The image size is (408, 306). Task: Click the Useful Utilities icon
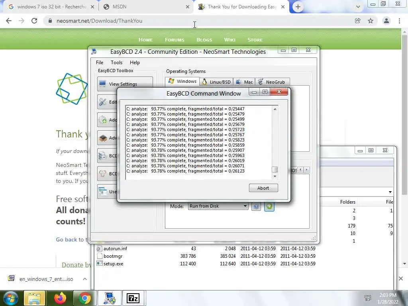click(x=102, y=191)
